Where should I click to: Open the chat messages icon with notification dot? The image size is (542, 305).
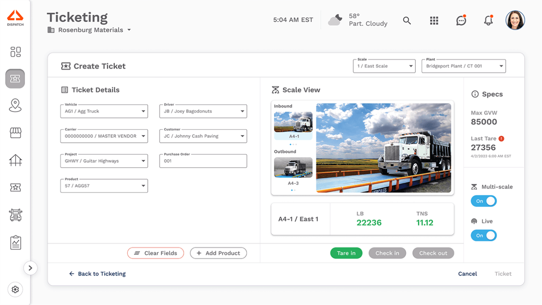click(x=461, y=20)
